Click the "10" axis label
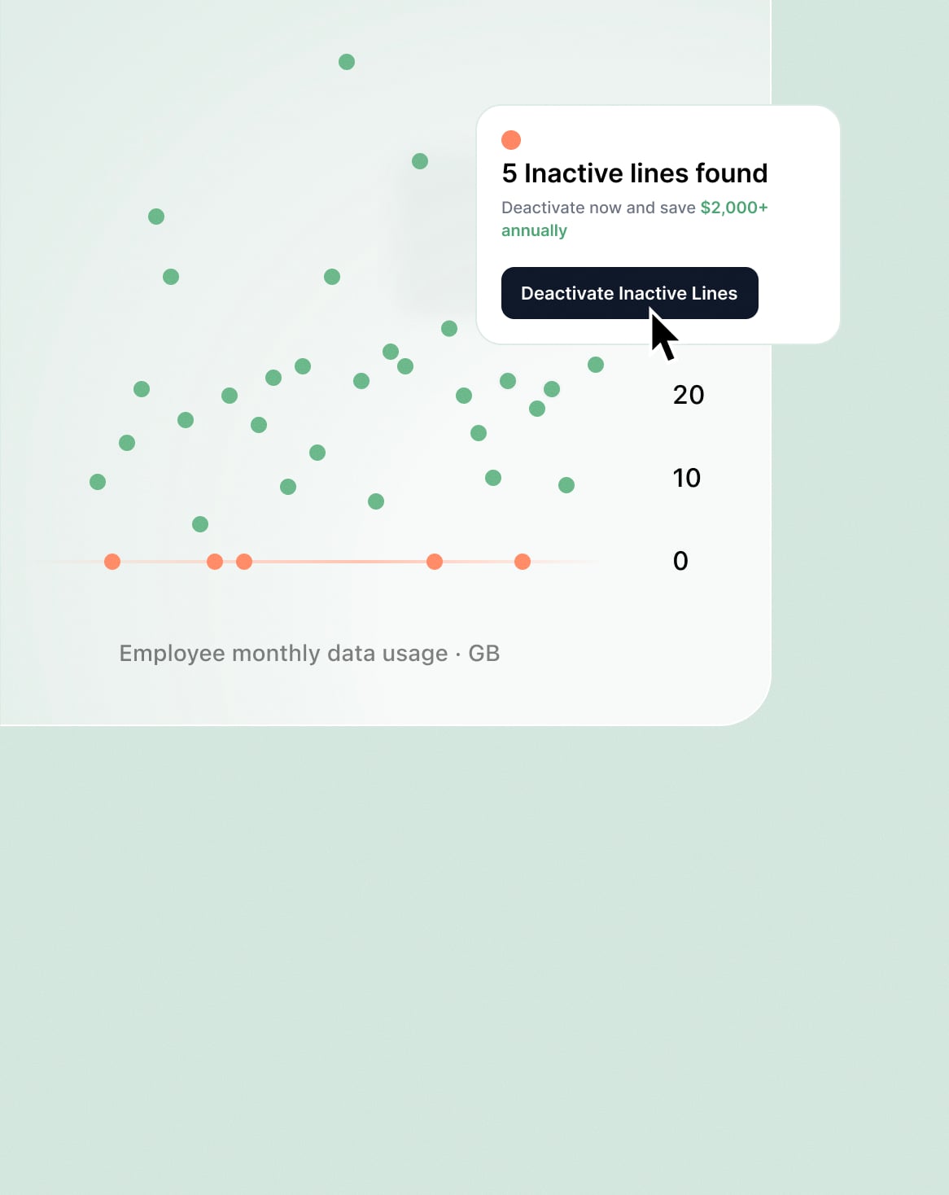This screenshot has width=949, height=1195. [687, 478]
